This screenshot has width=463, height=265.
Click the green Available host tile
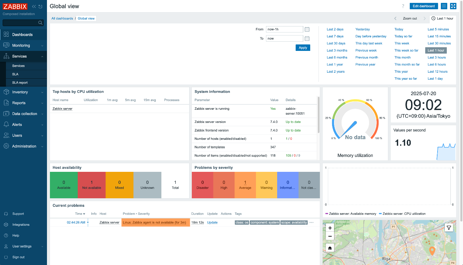click(64, 185)
